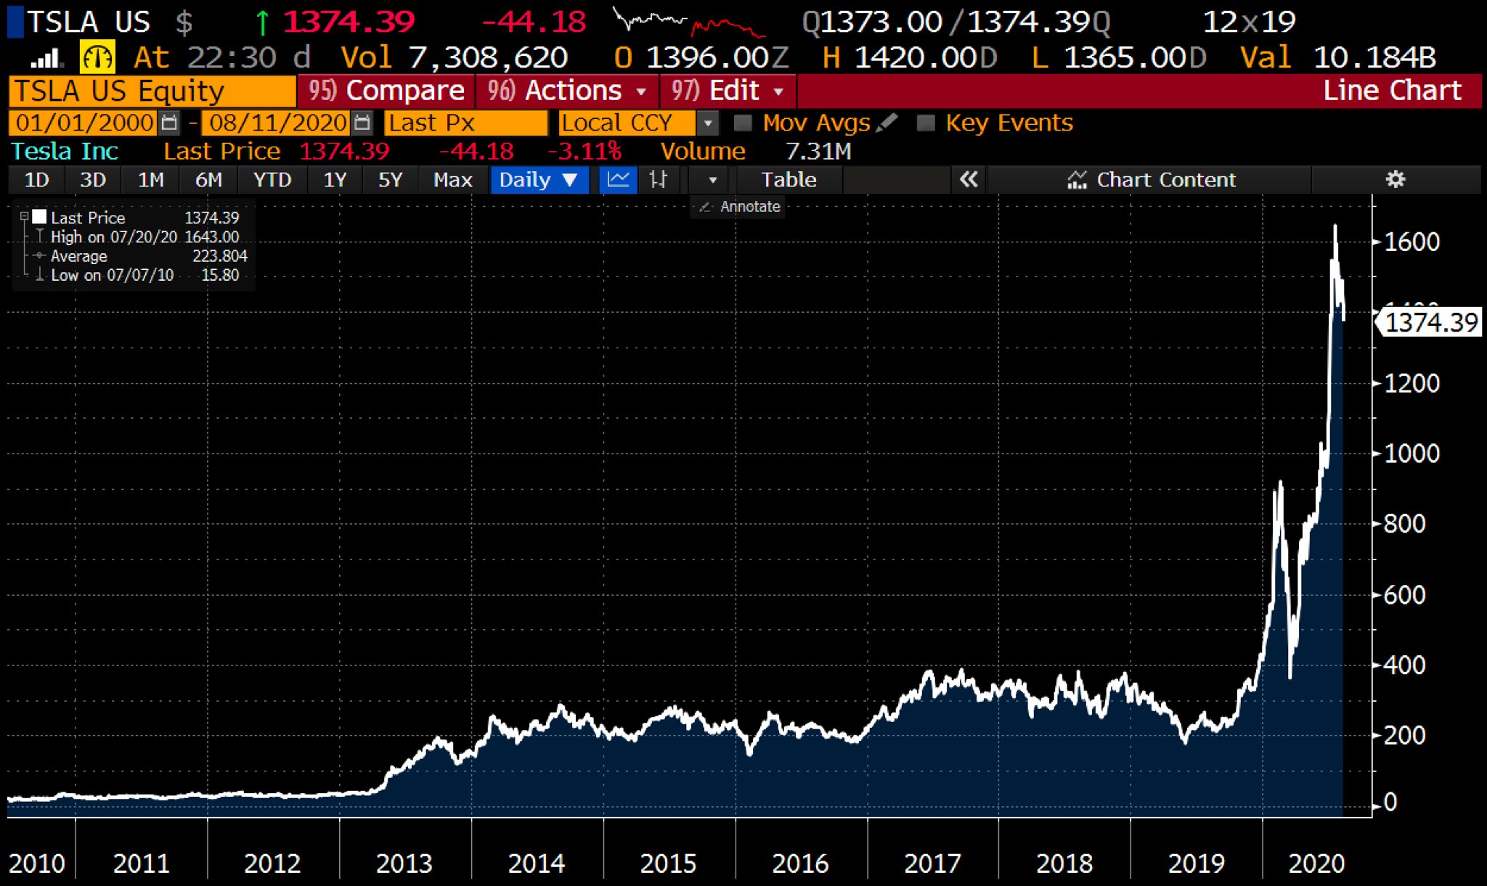Enable the Key Events checkbox
Image resolution: width=1487 pixels, height=886 pixels.
point(926,123)
